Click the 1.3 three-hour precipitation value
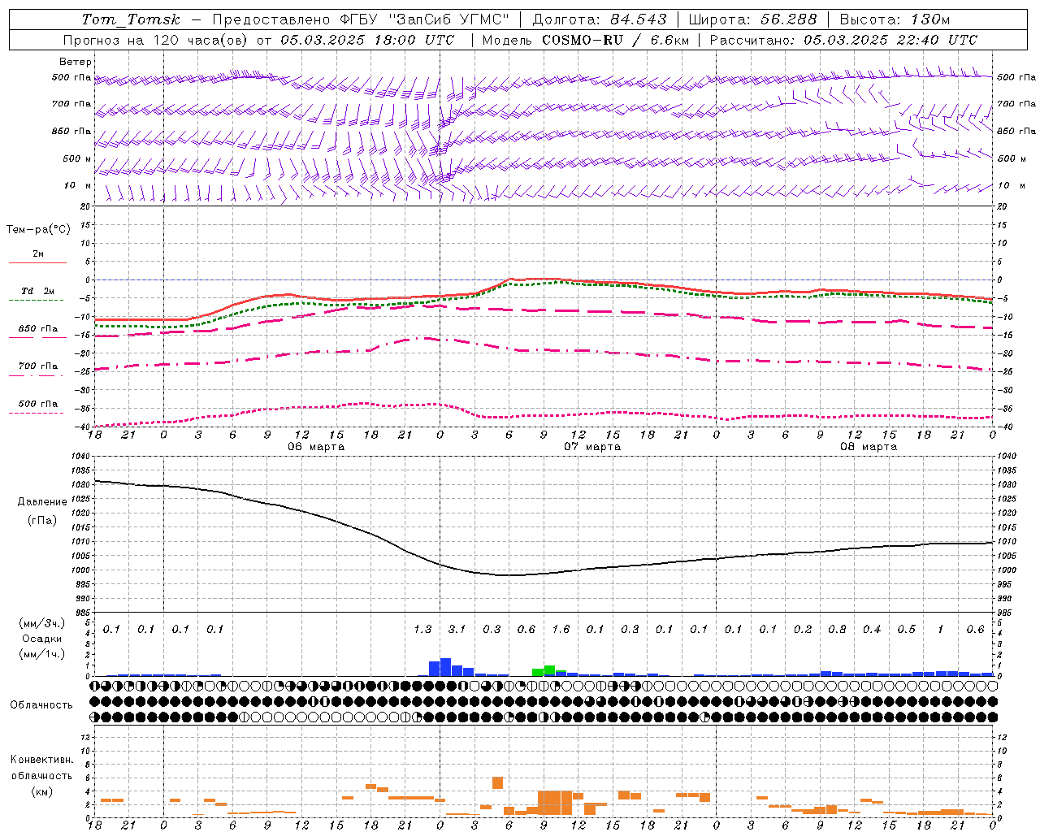 (422, 629)
